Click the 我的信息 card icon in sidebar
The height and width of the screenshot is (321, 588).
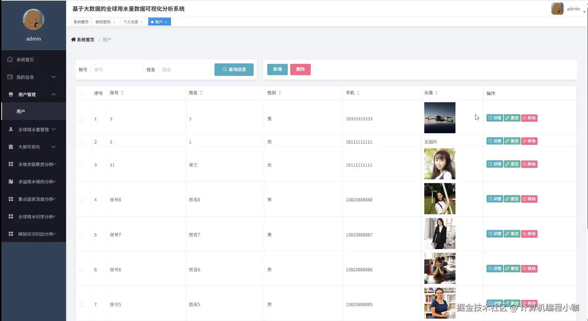tap(10, 77)
